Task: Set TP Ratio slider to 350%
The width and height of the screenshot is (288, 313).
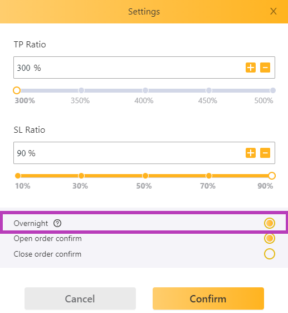Action: (81, 90)
